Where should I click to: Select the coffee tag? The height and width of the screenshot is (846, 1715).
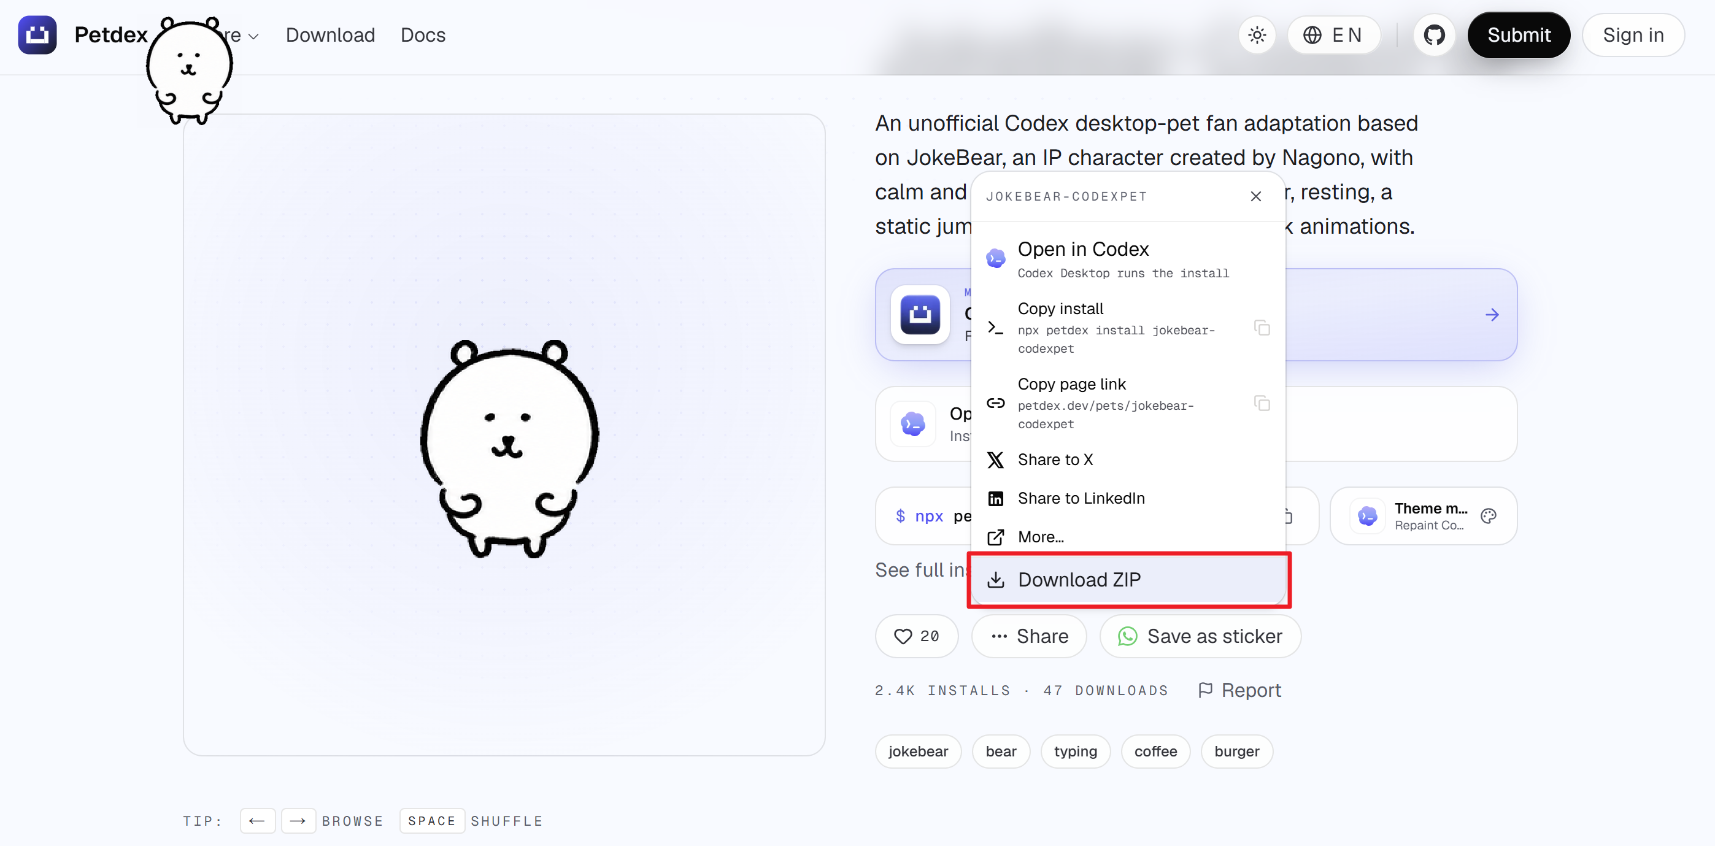[x=1155, y=752]
